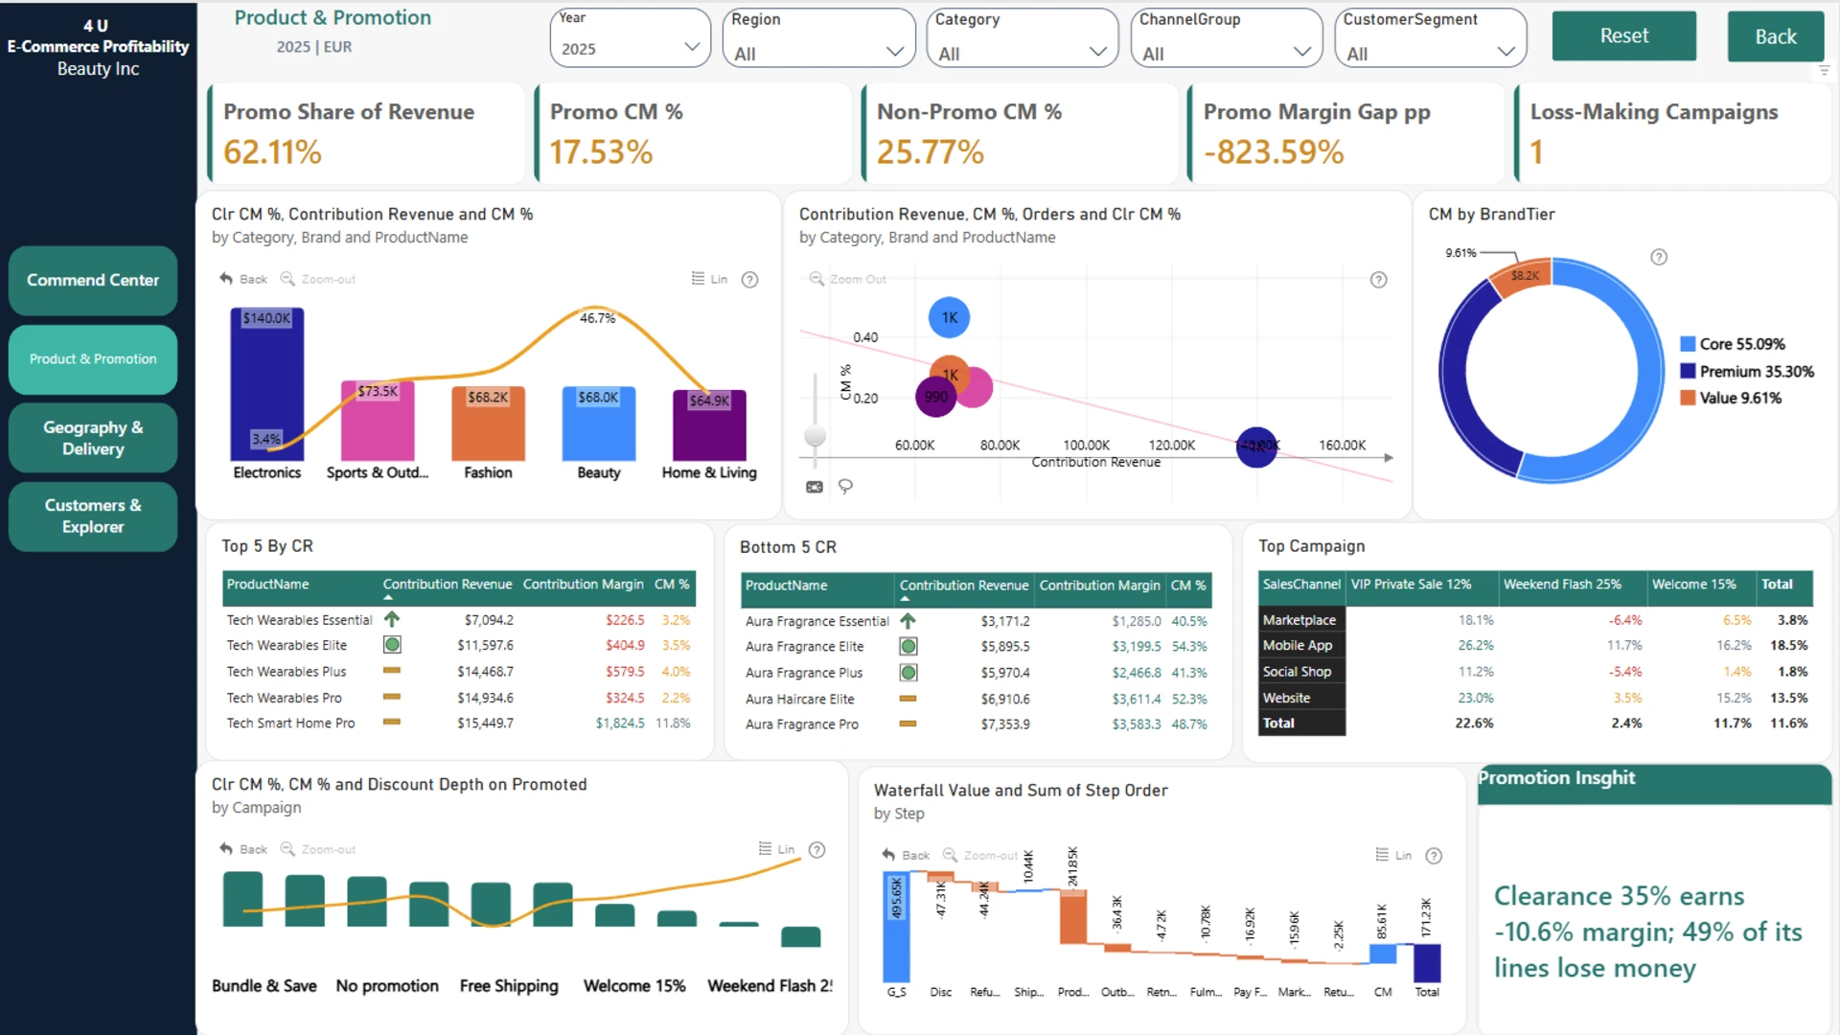The image size is (1840, 1035).
Task: Click the Value legend color swatch
Action: (1688, 398)
